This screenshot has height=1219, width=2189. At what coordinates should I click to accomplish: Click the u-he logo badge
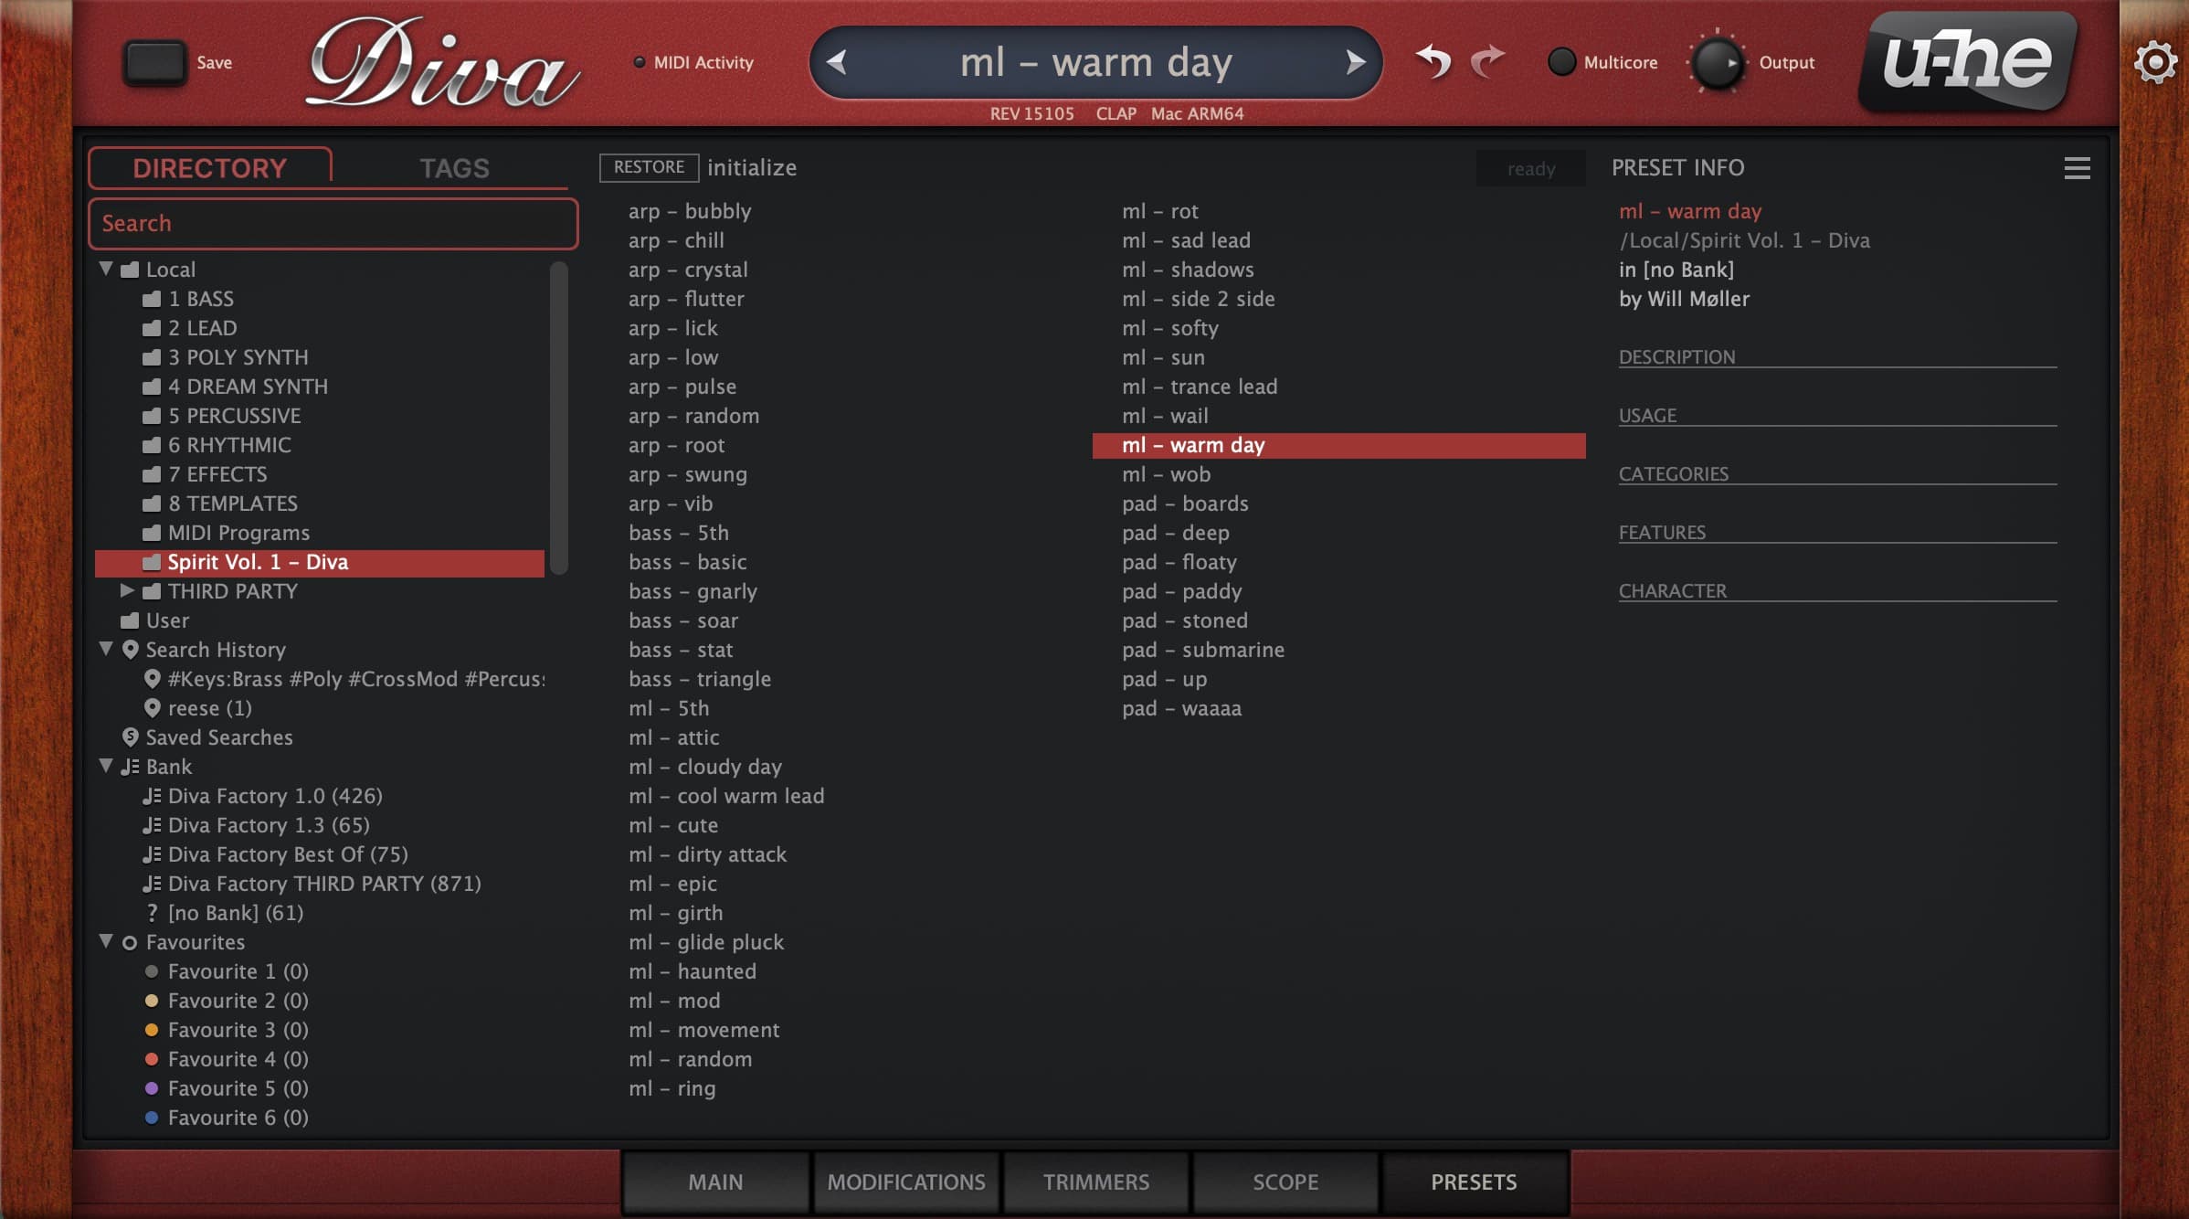coord(1967,62)
